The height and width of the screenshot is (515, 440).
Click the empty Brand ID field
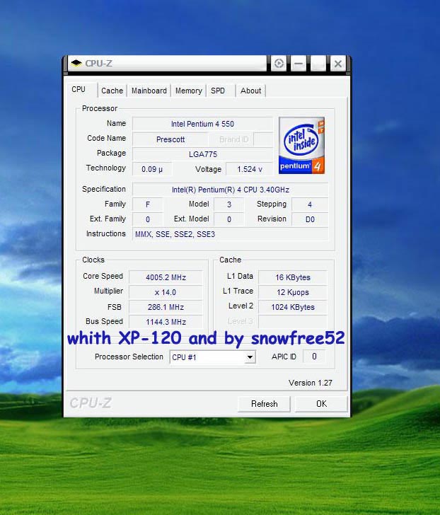pyautogui.click(x=263, y=139)
